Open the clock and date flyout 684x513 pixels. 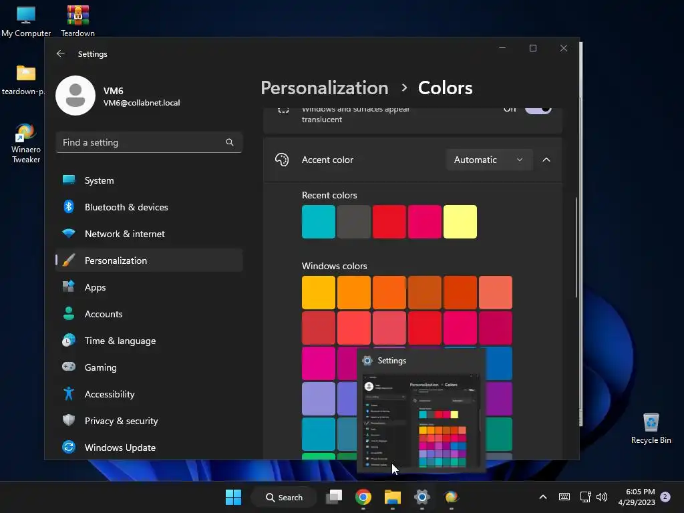tap(637, 497)
